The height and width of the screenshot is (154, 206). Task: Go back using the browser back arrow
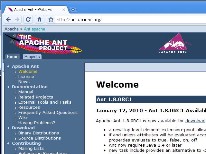pos(8,20)
